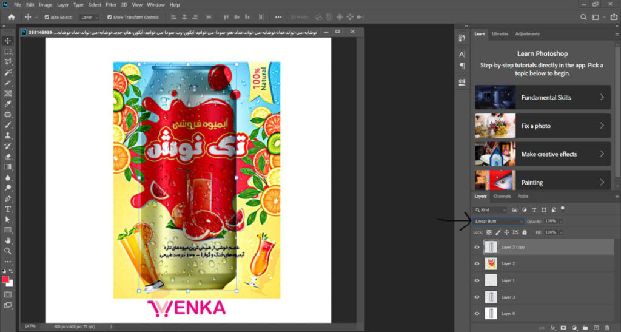Select the Lasso tool
This screenshot has width=621, height=332.
click(x=7, y=62)
